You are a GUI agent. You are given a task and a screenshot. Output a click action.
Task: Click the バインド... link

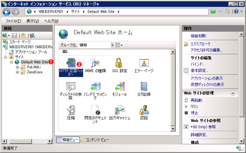pyautogui.click(x=197, y=64)
